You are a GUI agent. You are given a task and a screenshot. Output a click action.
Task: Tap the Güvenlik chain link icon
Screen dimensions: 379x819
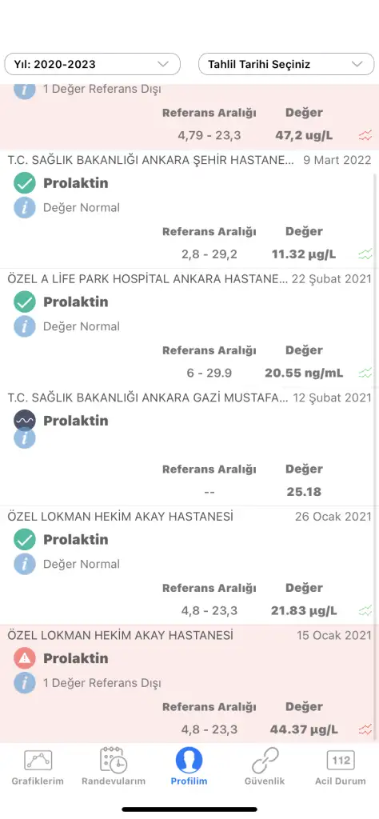point(265,760)
